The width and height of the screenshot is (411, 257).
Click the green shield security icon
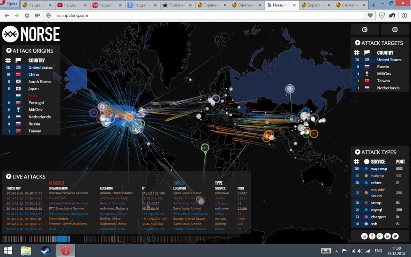point(382,16)
